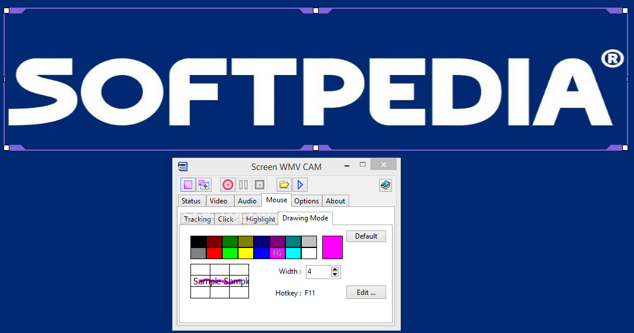Choose the olive color swatch
The height and width of the screenshot is (333, 634).
pos(246,242)
